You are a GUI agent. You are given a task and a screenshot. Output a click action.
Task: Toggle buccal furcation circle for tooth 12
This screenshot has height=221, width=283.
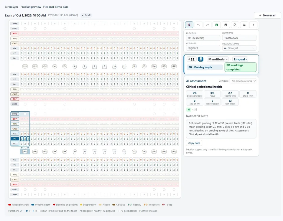[x=134, y=29]
